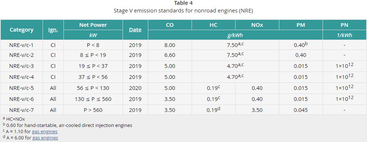Click the HC column header
367x142 pixels.
pos(214,25)
